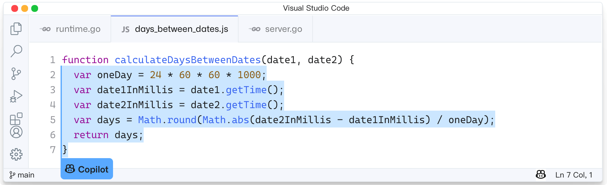Open the Manage settings gear icon
The width and height of the screenshot is (607, 185).
pyautogui.click(x=16, y=154)
